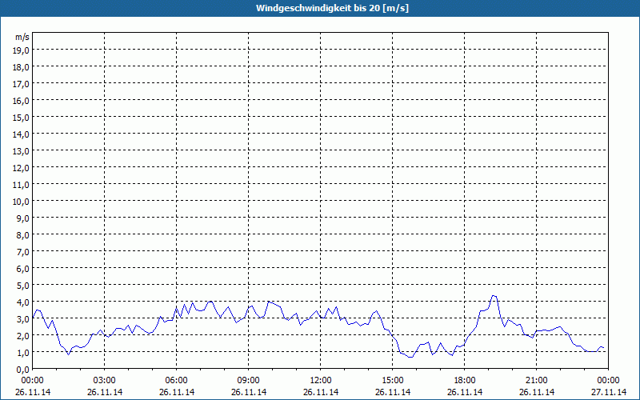Select the 12,0 y-axis label
640x400 pixels.
tap(21, 168)
